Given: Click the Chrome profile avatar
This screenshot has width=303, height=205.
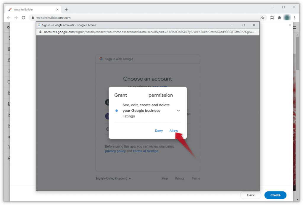Looking at the screenshot, I should [287, 18].
